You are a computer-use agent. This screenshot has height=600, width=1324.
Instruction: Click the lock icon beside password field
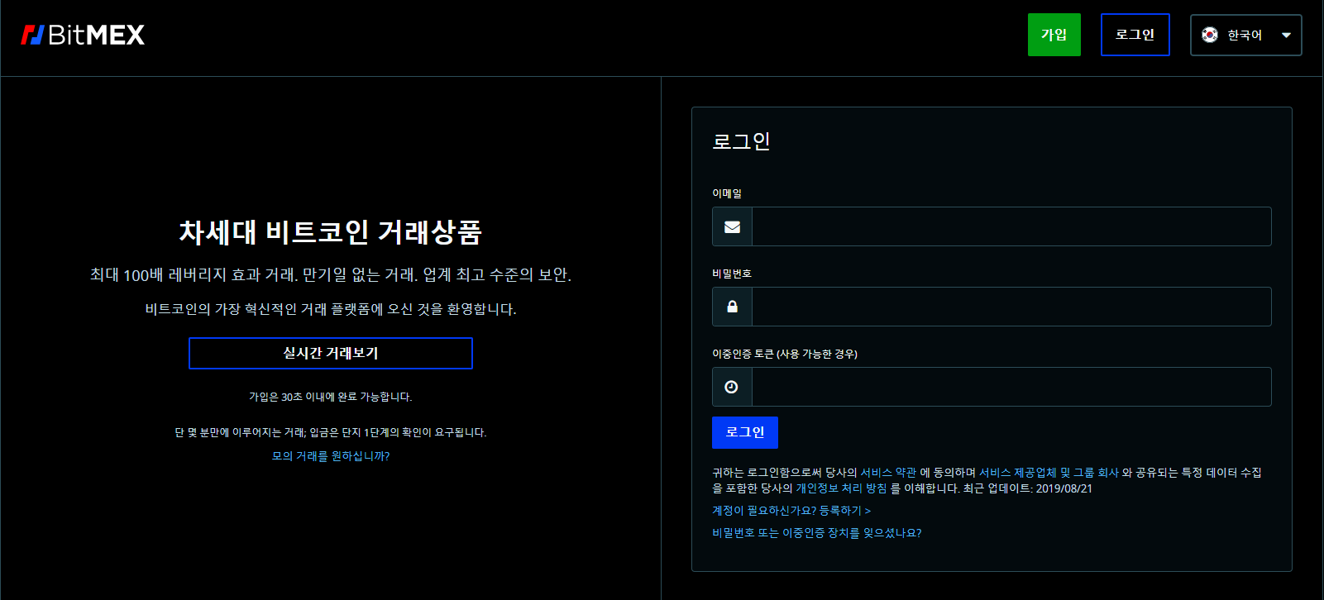pyautogui.click(x=732, y=307)
